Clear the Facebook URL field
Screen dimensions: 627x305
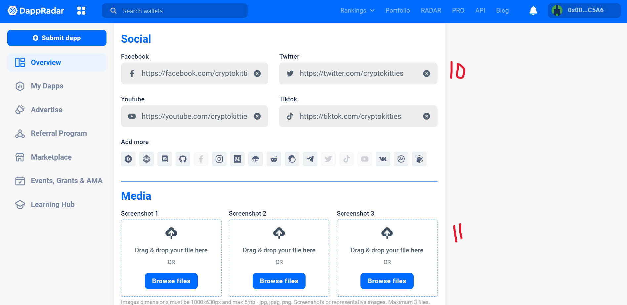tap(257, 74)
